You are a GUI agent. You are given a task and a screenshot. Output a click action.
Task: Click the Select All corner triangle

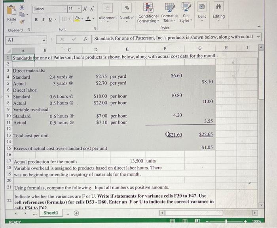tap(8, 51)
